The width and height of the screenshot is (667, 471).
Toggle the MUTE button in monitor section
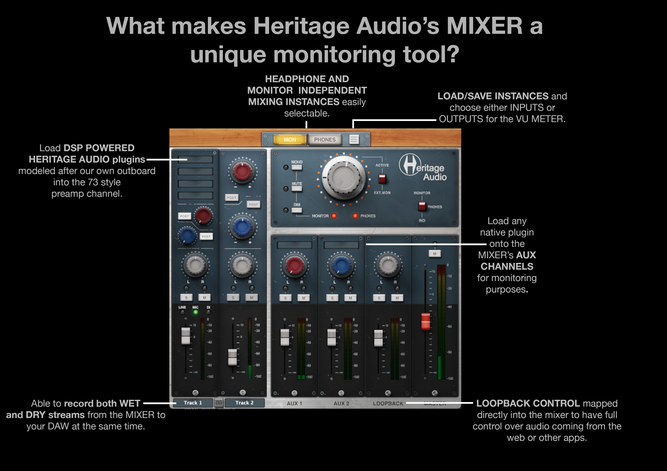tap(297, 189)
